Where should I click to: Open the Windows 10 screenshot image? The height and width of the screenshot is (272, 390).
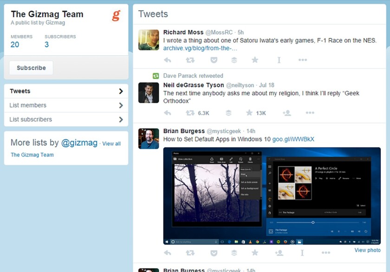coord(272,196)
